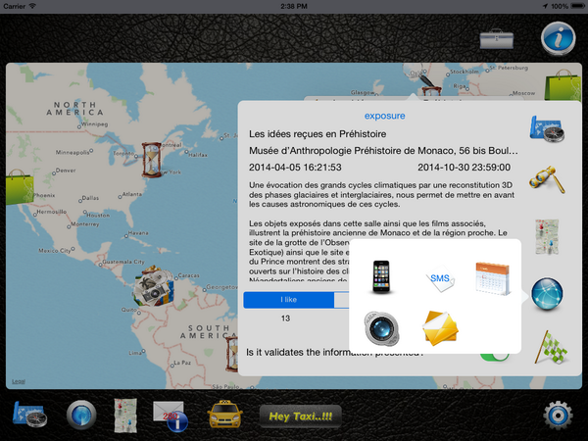The image size is (588, 441).
Task: Open the map-with-compass icon in the popup sidebar
Action: (547, 129)
